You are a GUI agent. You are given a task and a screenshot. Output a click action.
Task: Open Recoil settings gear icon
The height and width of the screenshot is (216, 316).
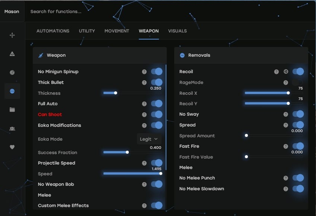[286, 72]
